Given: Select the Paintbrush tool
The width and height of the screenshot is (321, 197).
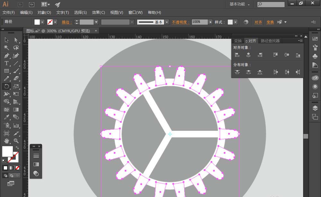Looking at the screenshot, I should (16, 71).
